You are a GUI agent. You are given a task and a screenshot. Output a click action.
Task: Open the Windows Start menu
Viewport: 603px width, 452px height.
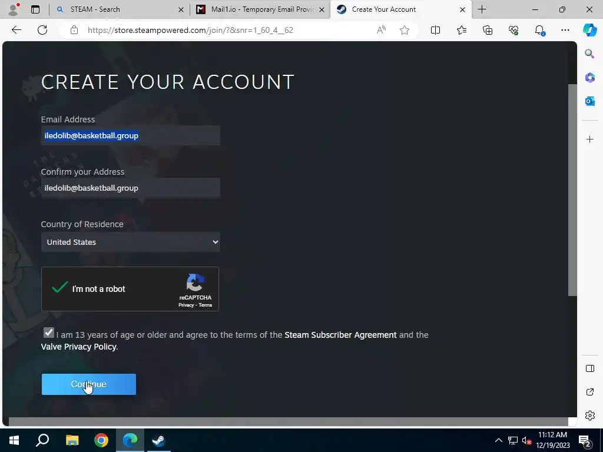pos(14,440)
